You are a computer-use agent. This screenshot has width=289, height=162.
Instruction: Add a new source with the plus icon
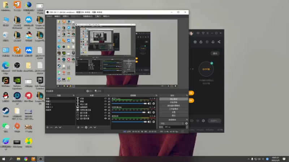[x=78, y=127]
